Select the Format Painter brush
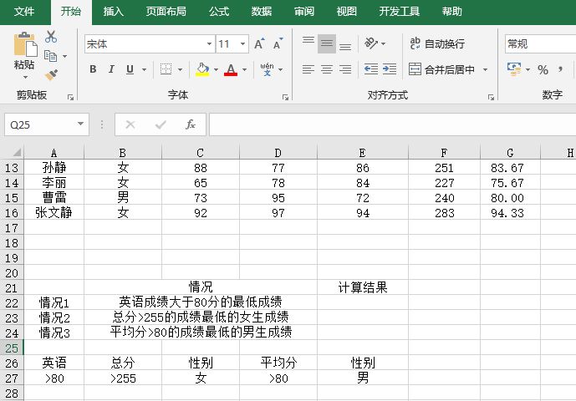This screenshot has height=401, width=576. click(51, 75)
